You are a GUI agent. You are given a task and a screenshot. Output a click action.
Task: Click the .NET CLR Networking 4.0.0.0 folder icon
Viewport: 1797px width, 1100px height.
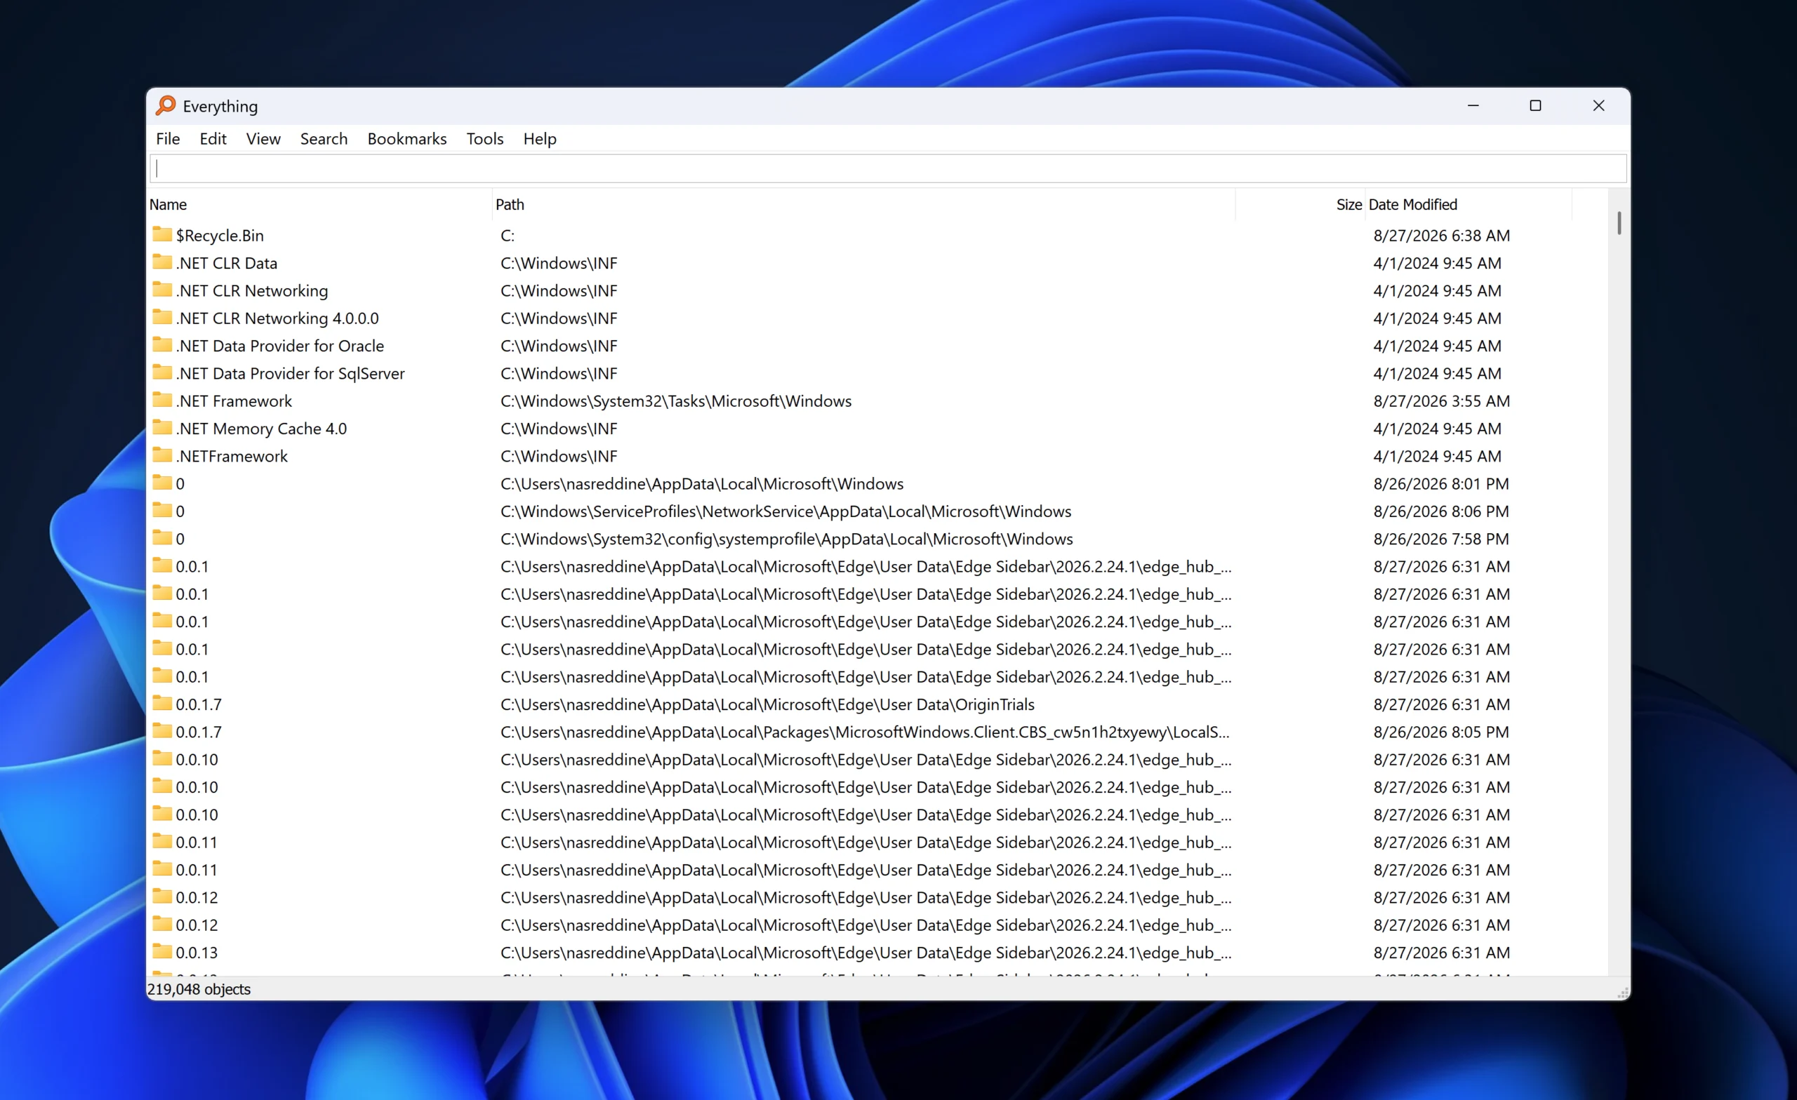pyautogui.click(x=162, y=317)
